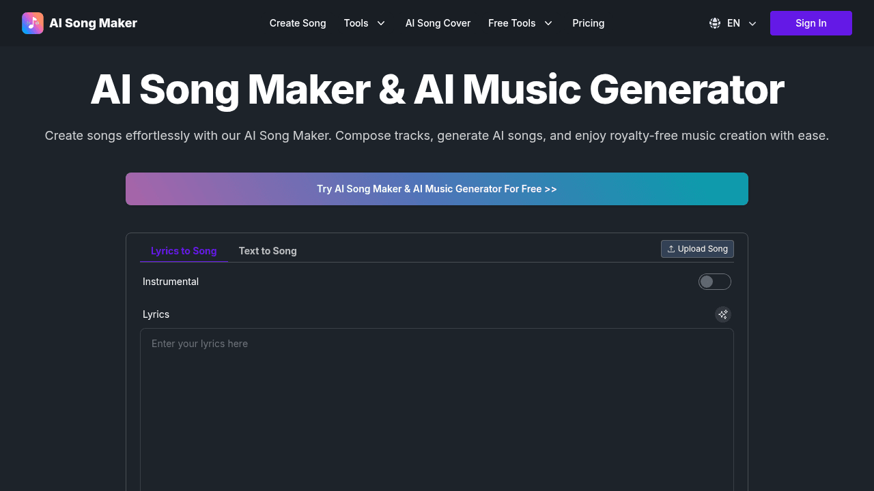Open the Create Song page

pyautogui.click(x=298, y=23)
